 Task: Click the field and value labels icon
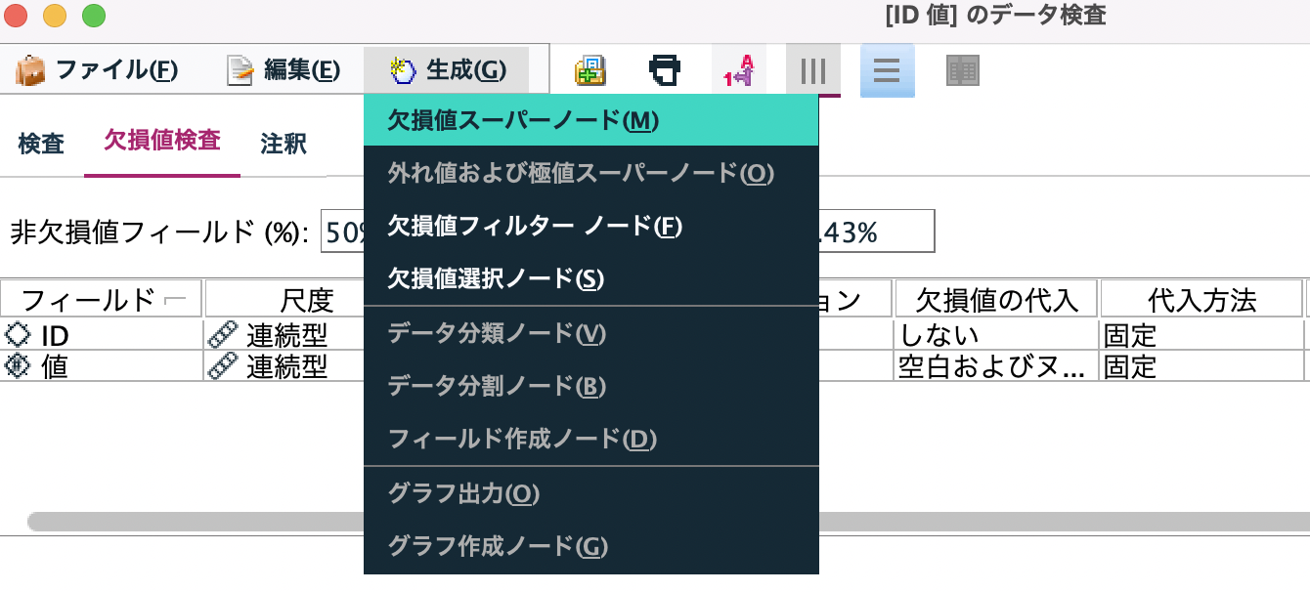pyautogui.click(x=739, y=69)
